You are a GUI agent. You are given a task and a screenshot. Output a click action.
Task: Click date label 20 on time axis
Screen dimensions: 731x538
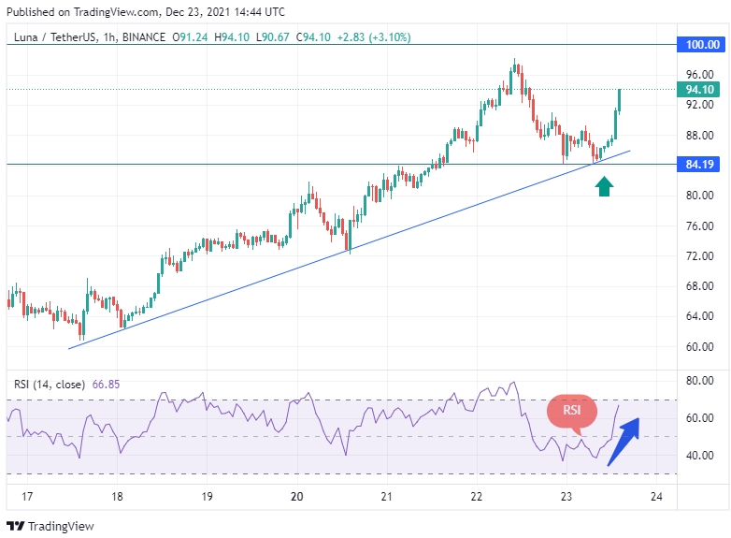click(297, 497)
